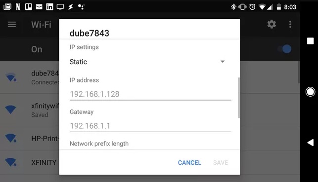318x182 pixels.
Task: Tap the Netflix notification icon
Action: [x=18, y=7]
